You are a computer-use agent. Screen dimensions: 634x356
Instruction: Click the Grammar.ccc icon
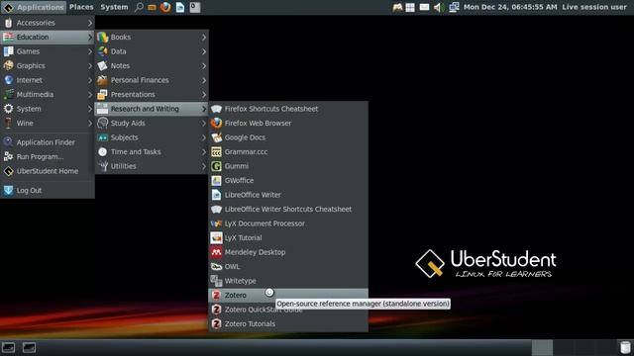click(x=216, y=151)
